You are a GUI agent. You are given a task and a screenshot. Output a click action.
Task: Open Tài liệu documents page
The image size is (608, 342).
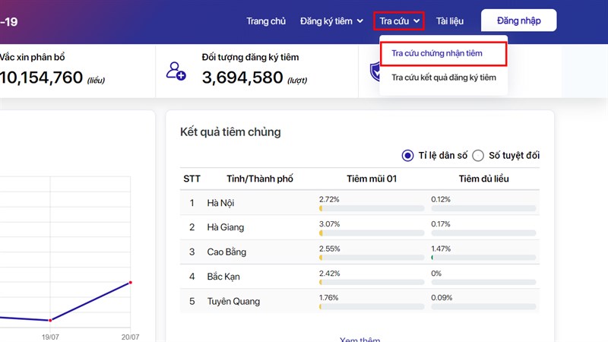pyautogui.click(x=449, y=21)
